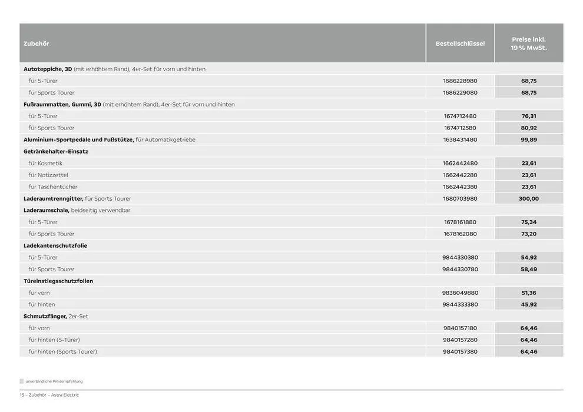This screenshot has width=583, height=412.
Task: Click the Aluminium-Sportpedale und Fußstütze row
Action: coord(78,139)
